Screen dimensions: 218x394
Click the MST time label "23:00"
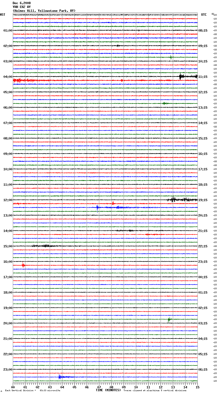pos(8,370)
